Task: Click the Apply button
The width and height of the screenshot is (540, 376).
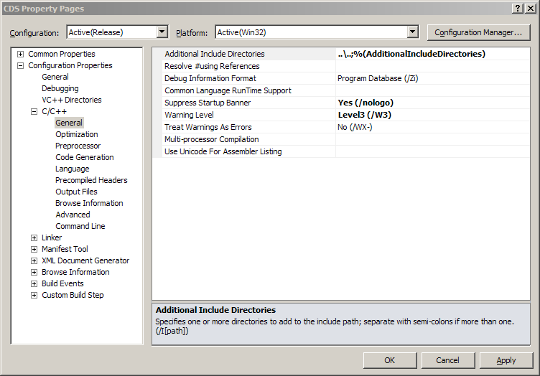Action: pos(506,360)
